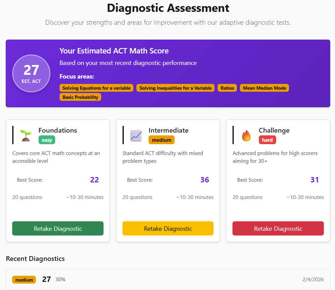Select the 'Recent Diagnostics' section heading
This screenshot has height=290, width=335.
(x=35, y=258)
